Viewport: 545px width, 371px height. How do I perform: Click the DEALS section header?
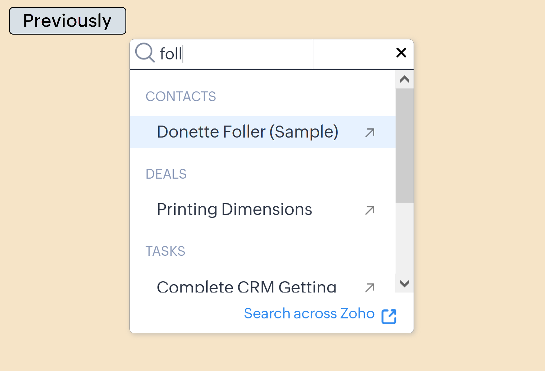click(166, 174)
